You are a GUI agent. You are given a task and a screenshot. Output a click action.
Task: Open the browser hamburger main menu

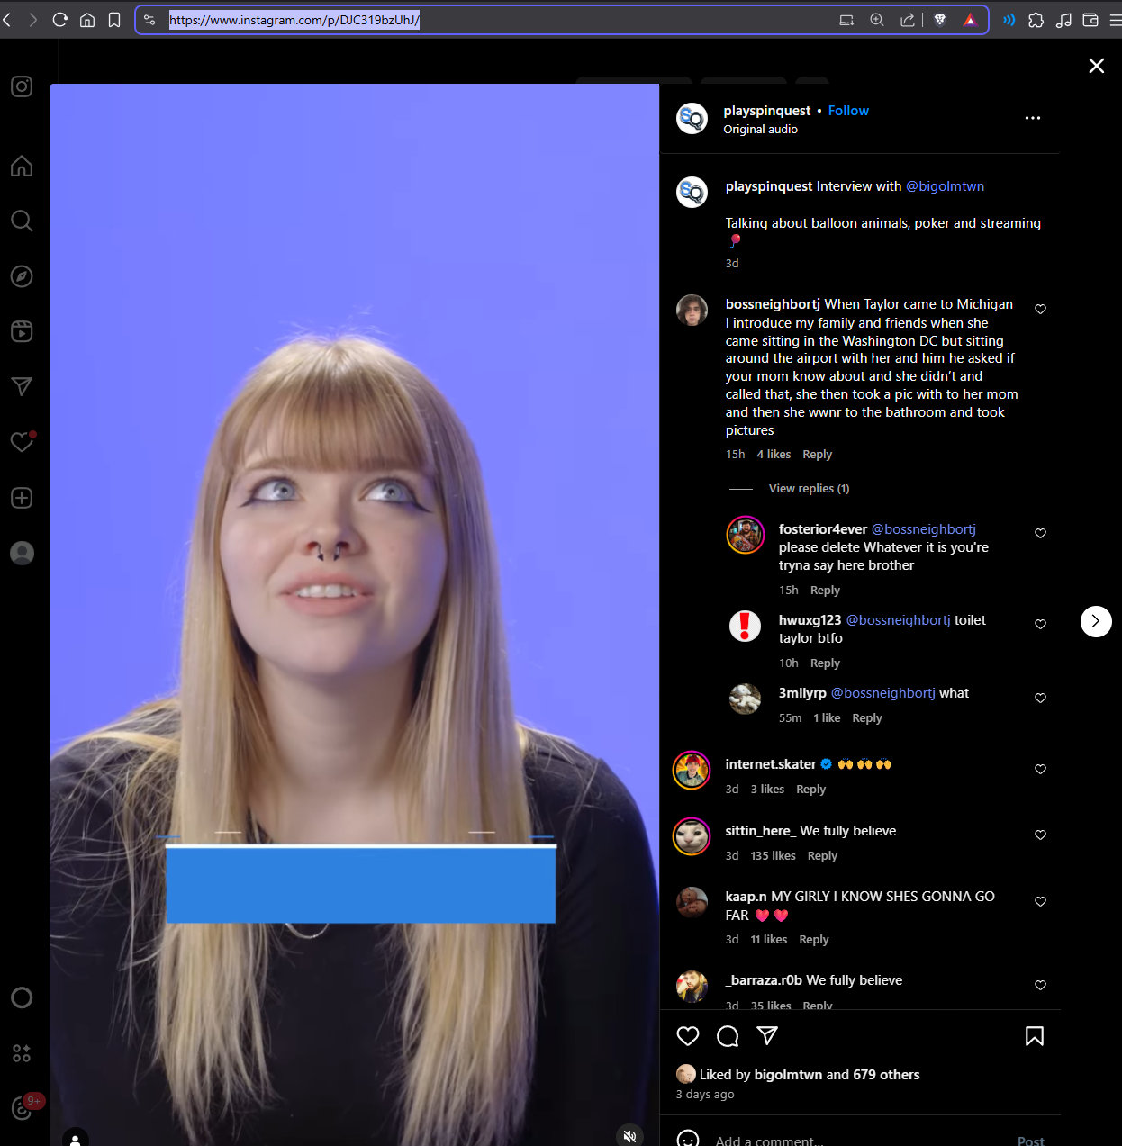click(x=1116, y=20)
